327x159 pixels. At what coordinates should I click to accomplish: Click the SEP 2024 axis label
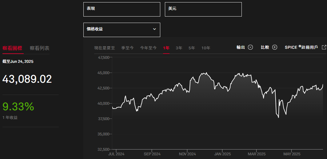[152, 154]
